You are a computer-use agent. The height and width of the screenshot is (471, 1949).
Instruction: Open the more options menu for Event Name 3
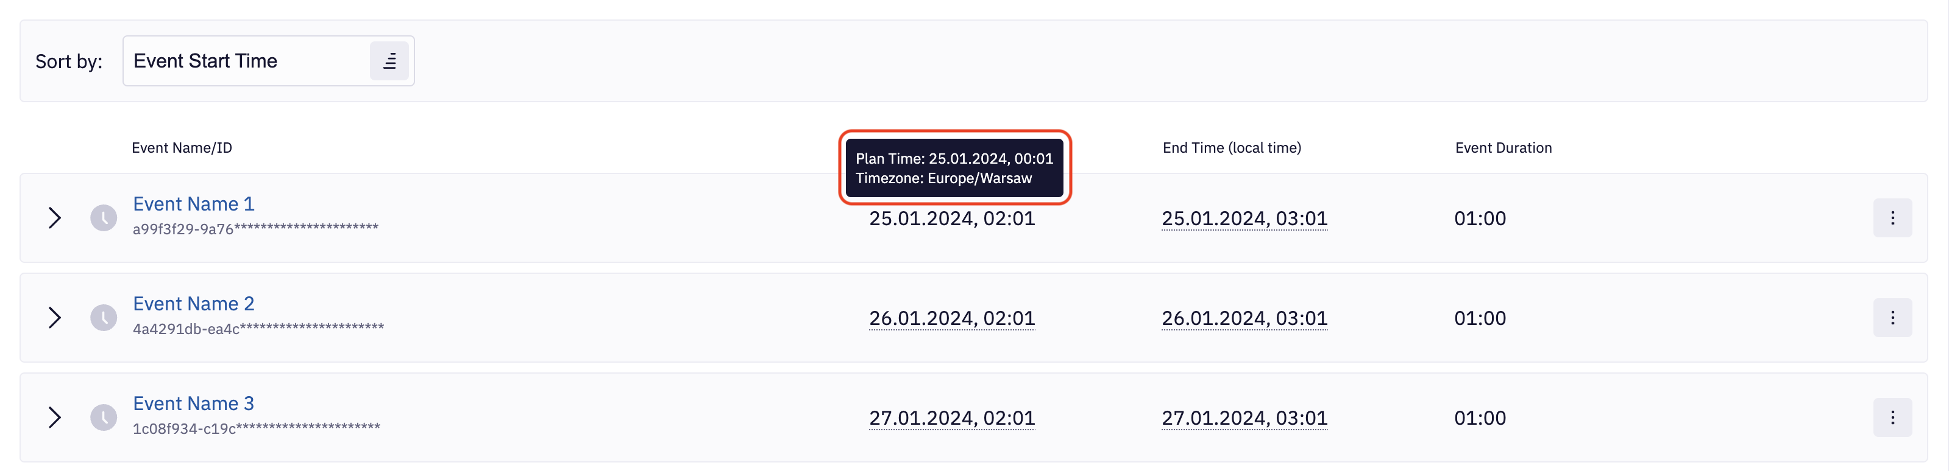[1892, 417]
